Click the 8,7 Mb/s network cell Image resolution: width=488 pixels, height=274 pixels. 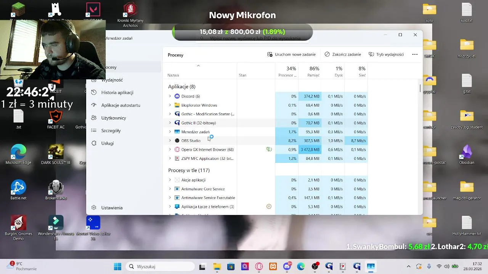(x=356, y=141)
